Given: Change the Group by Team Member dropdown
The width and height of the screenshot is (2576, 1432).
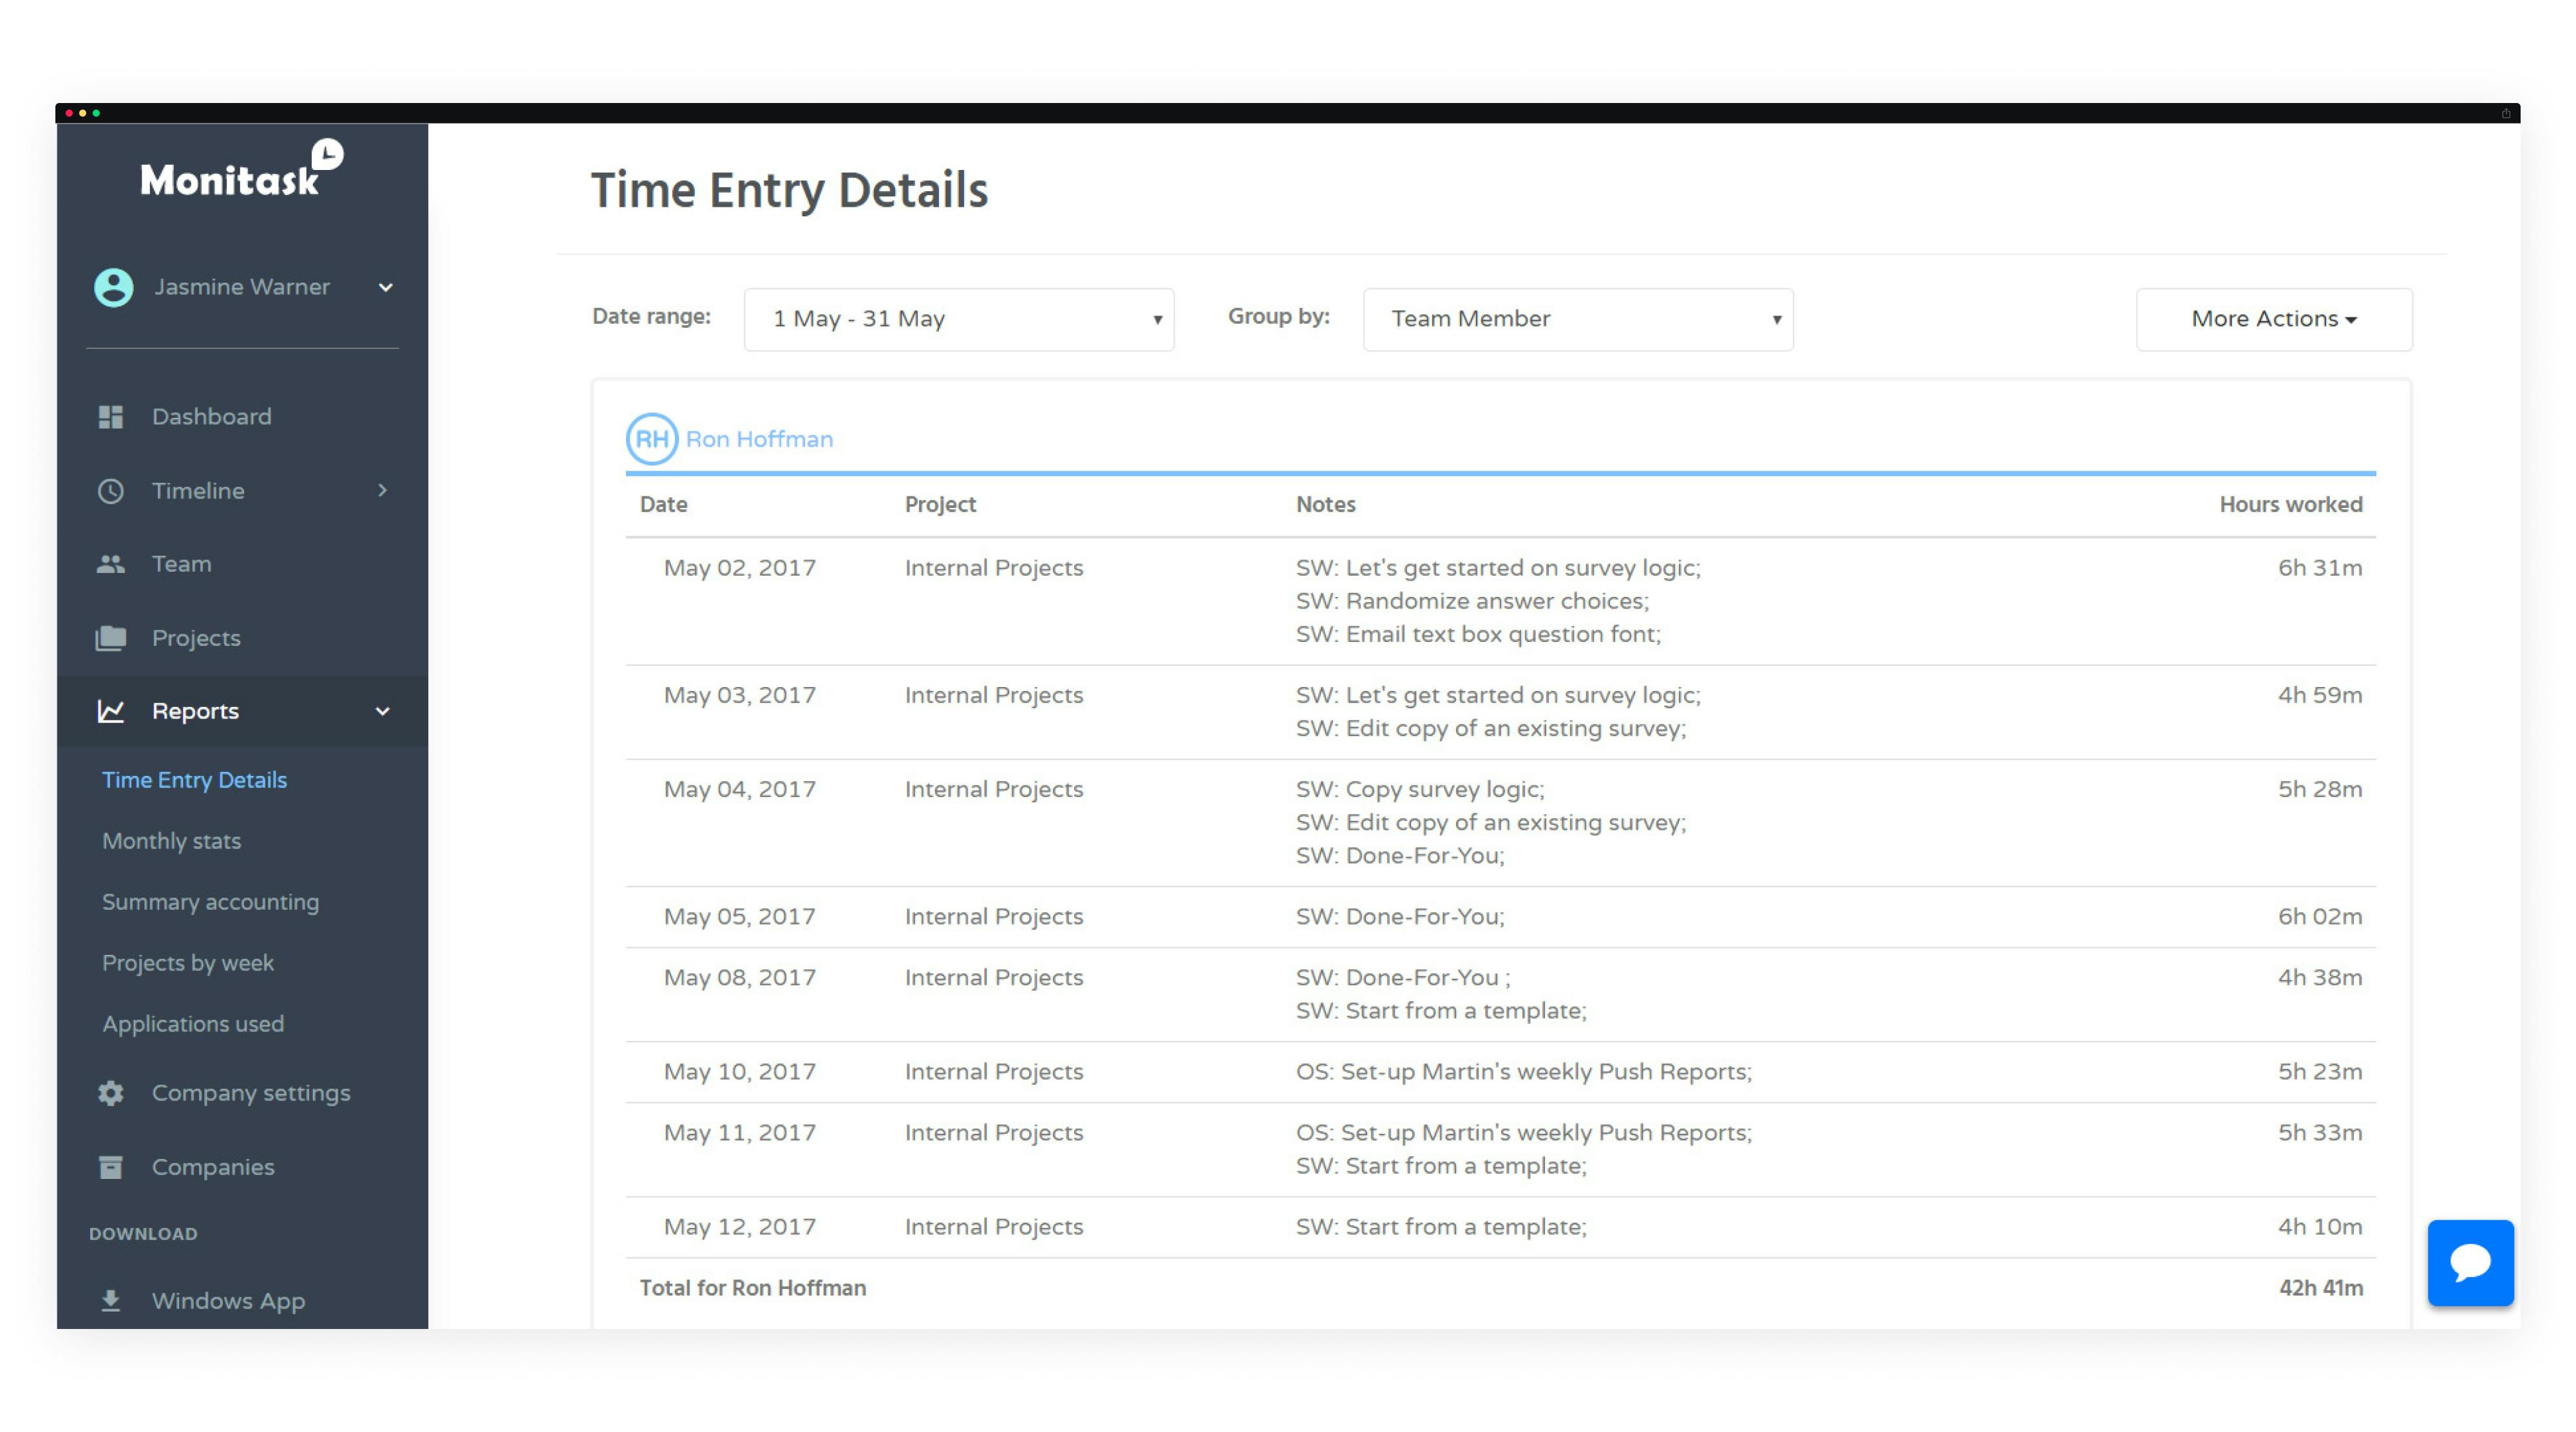Looking at the screenshot, I should click(1578, 318).
